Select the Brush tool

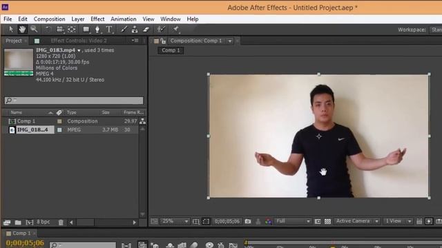(124, 29)
